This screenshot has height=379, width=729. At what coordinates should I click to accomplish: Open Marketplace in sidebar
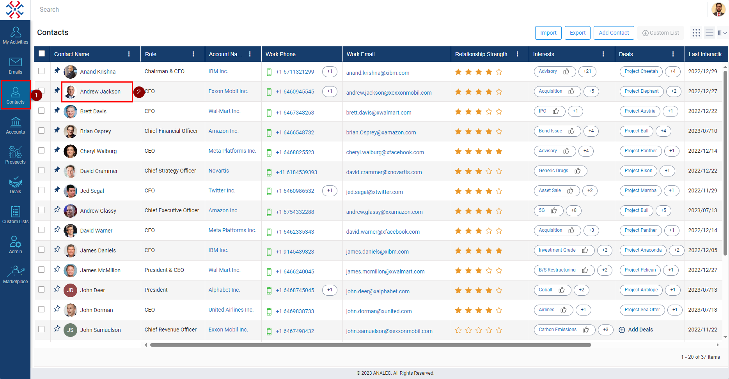pyautogui.click(x=15, y=275)
